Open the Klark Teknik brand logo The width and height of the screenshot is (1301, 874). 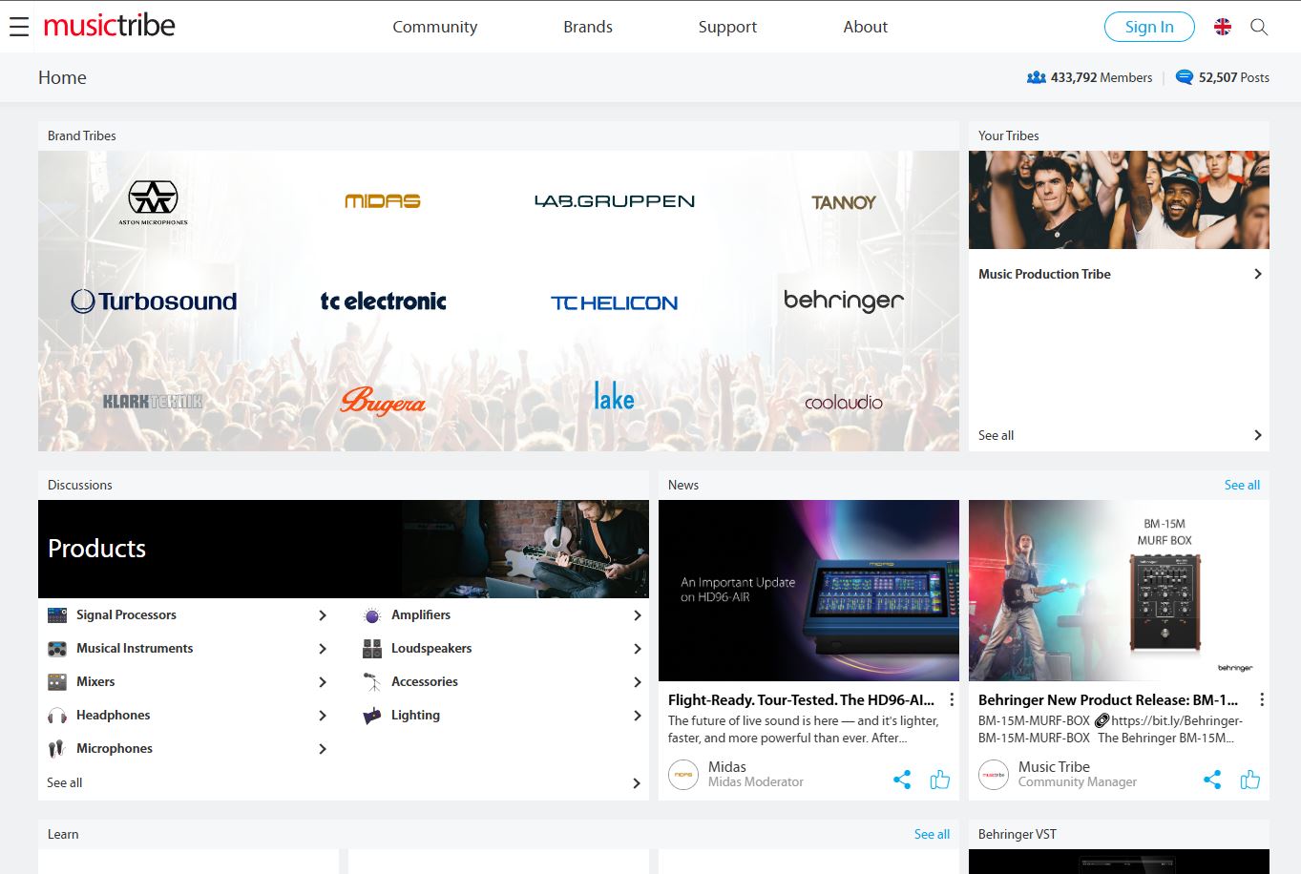coord(153,402)
